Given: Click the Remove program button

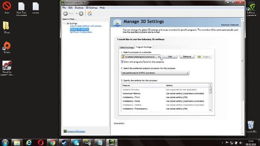Looking at the screenshot, I should [x=187, y=57].
